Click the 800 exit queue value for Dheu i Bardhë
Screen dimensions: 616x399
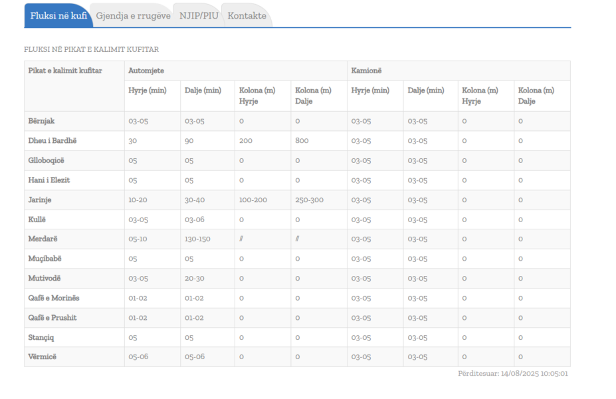(x=301, y=141)
